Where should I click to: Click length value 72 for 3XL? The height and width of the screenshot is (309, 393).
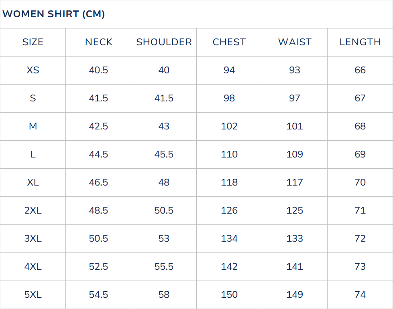360,238
